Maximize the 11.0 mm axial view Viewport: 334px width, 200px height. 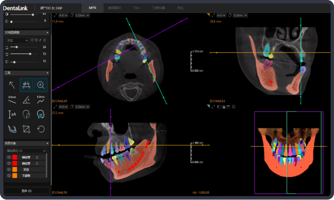pos(55,15)
